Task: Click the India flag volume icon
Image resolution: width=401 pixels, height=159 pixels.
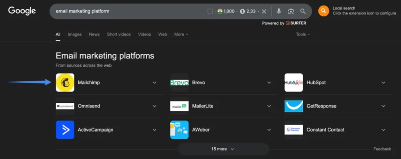Action: (220, 11)
